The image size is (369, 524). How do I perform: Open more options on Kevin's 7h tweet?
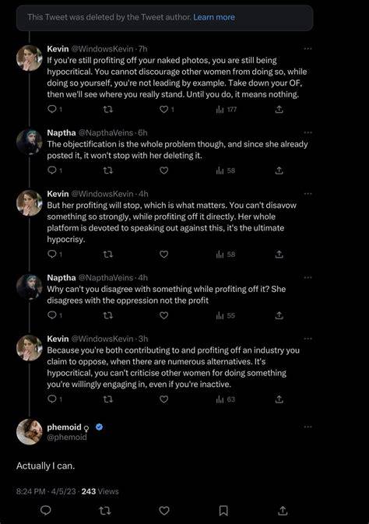tap(307, 49)
